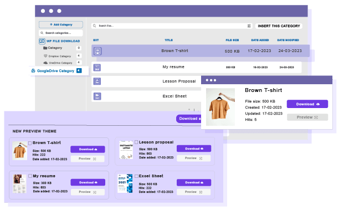Select the Excel Sheet row title

tap(174, 96)
